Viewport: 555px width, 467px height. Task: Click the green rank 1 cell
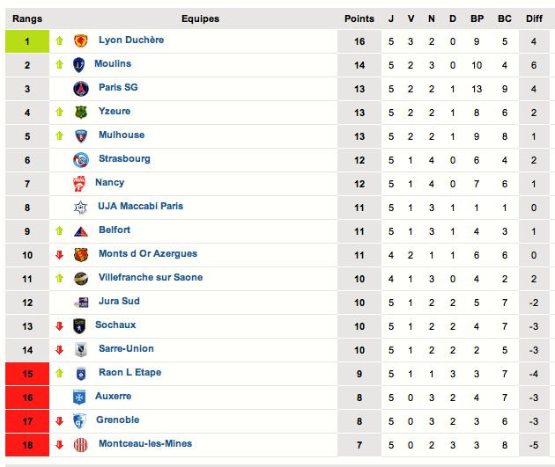click(x=27, y=41)
